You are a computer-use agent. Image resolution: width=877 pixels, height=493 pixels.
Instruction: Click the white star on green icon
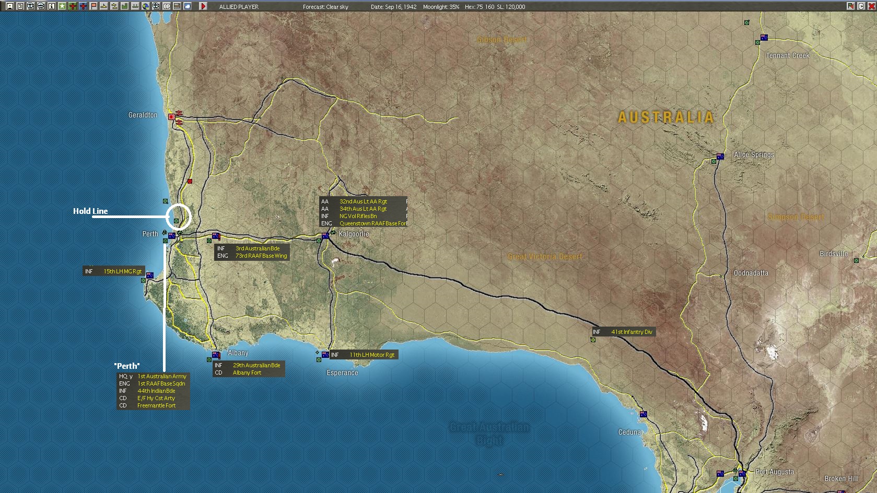point(62,6)
